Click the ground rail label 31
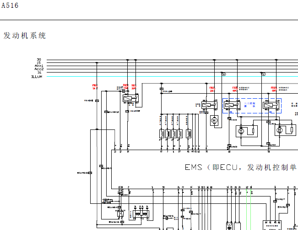The height and width of the screenshot is (230, 298). tap(39, 73)
